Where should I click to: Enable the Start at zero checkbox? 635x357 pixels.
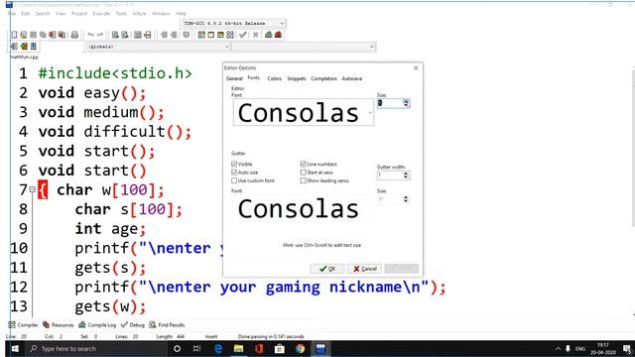[x=303, y=173]
